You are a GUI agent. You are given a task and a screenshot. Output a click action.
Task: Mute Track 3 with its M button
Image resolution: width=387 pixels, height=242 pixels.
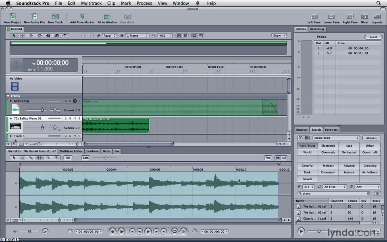[x=75, y=136]
